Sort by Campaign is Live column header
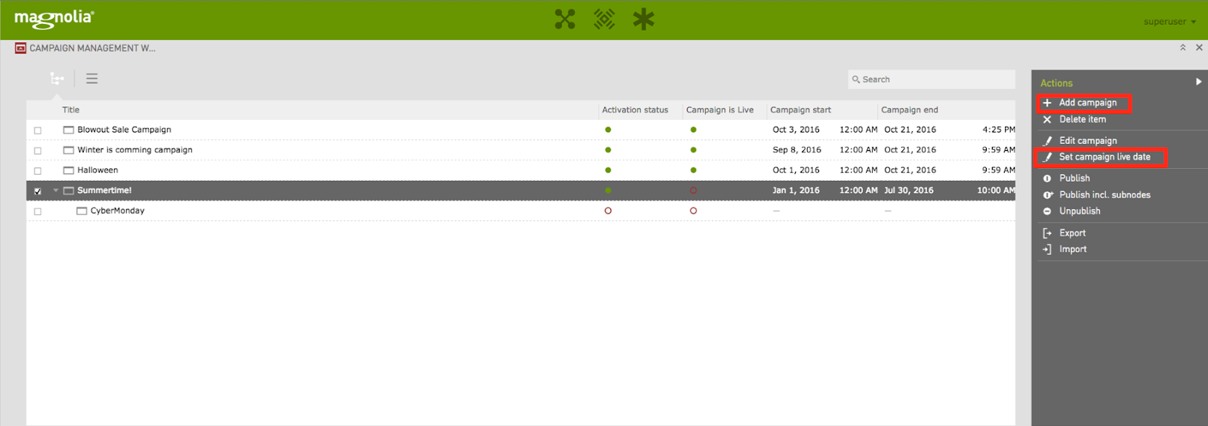 pos(720,110)
